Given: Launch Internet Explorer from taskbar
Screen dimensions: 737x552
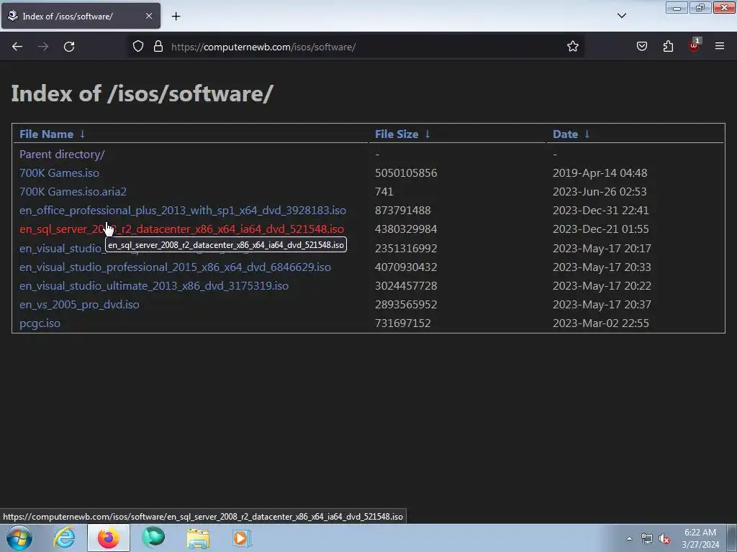Looking at the screenshot, I should (x=64, y=538).
